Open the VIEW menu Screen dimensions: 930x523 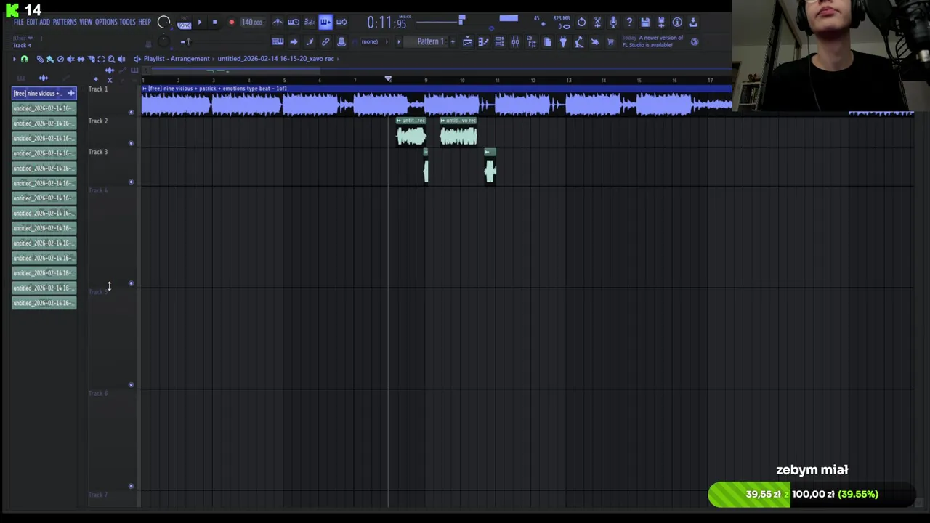coord(86,22)
